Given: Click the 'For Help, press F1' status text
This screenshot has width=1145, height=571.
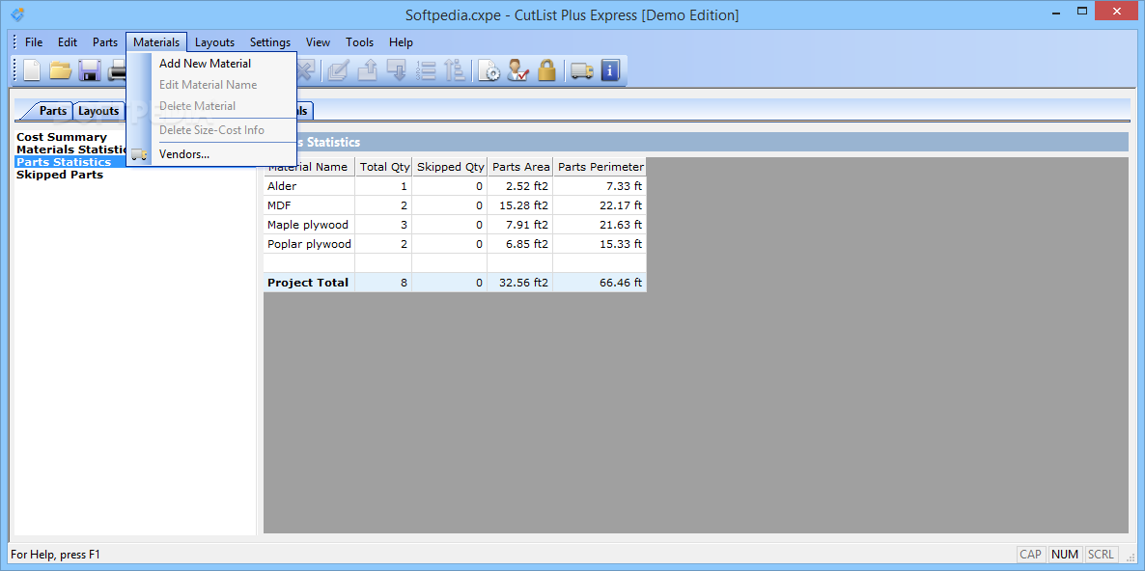Looking at the screenshot, I should (55, 555).
